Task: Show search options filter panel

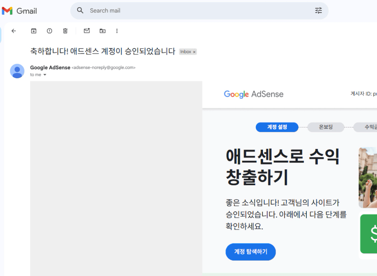Action: point(318,11)
